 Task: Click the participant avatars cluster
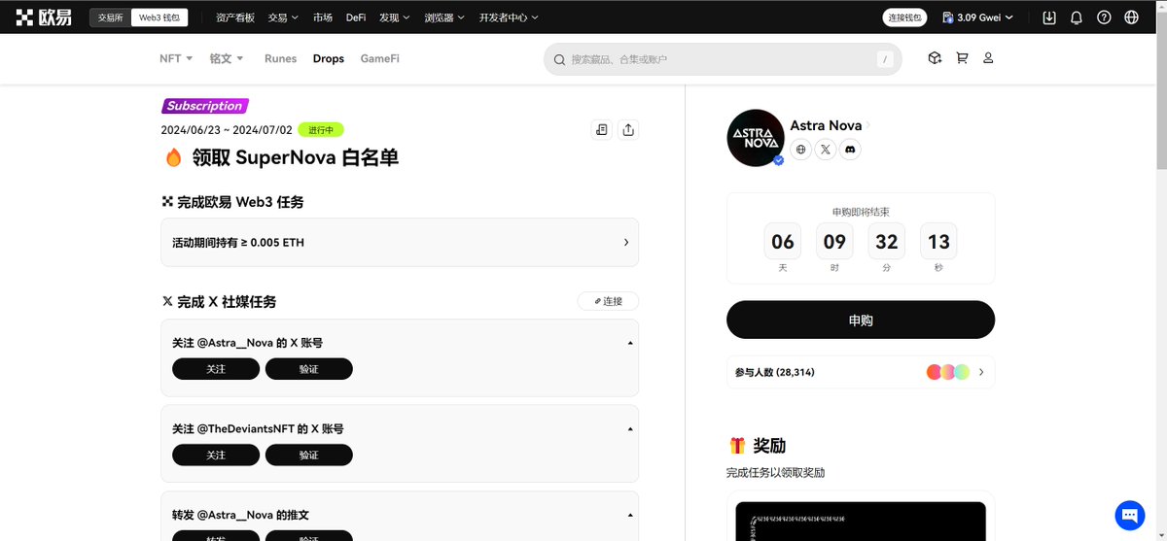(x=948, y=372)
